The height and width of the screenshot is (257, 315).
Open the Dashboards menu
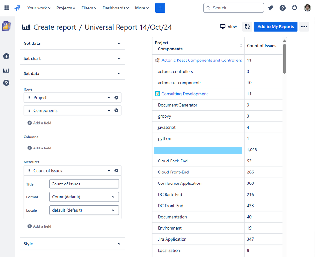coord(116,8)
